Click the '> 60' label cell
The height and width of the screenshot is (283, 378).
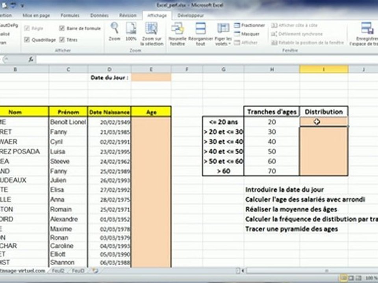point(223,171)
